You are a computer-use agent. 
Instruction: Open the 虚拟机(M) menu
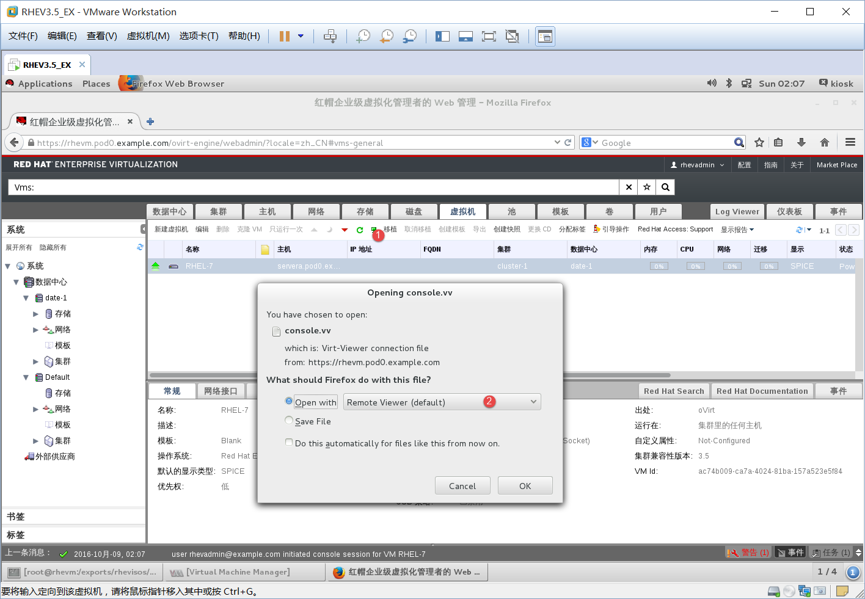pyautogui.click(x=148, y=36)
